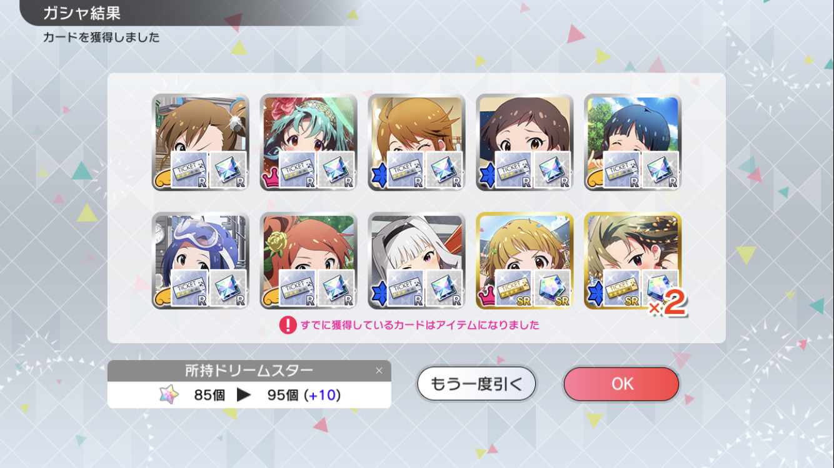
Task: Click the red exclamation warning icon
Action: [288, 324]
